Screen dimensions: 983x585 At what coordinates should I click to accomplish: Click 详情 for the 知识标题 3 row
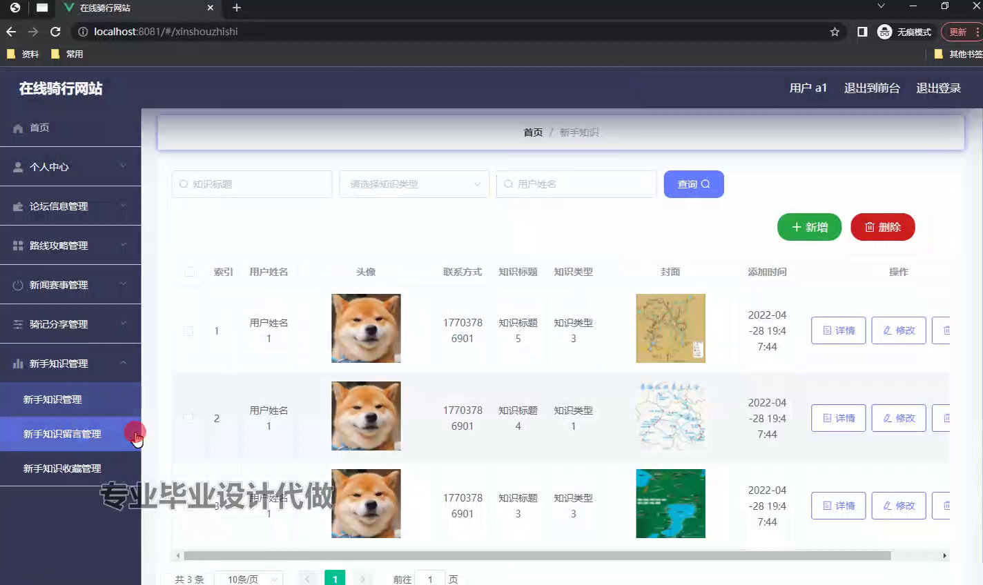(x=839, y=506)
